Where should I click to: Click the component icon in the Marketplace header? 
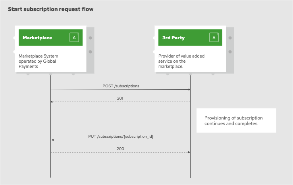74,38
